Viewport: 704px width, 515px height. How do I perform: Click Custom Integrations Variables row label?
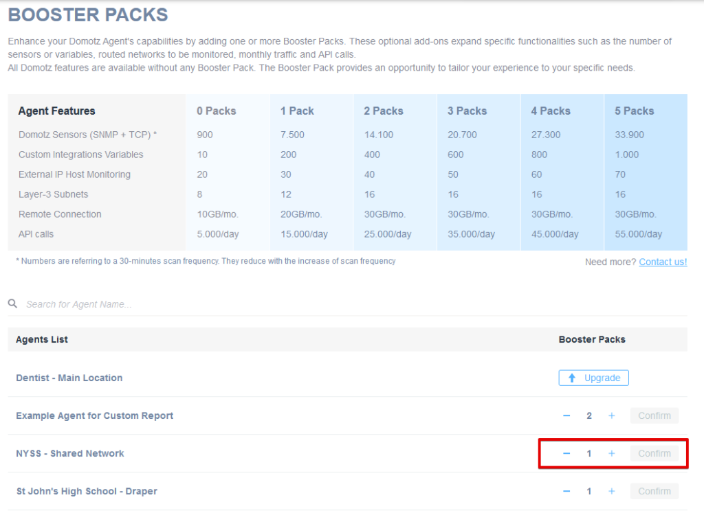81,154
